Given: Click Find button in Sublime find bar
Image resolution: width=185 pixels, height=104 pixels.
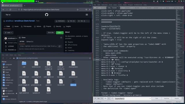Looking at the screenshot, I should (156, 99).
